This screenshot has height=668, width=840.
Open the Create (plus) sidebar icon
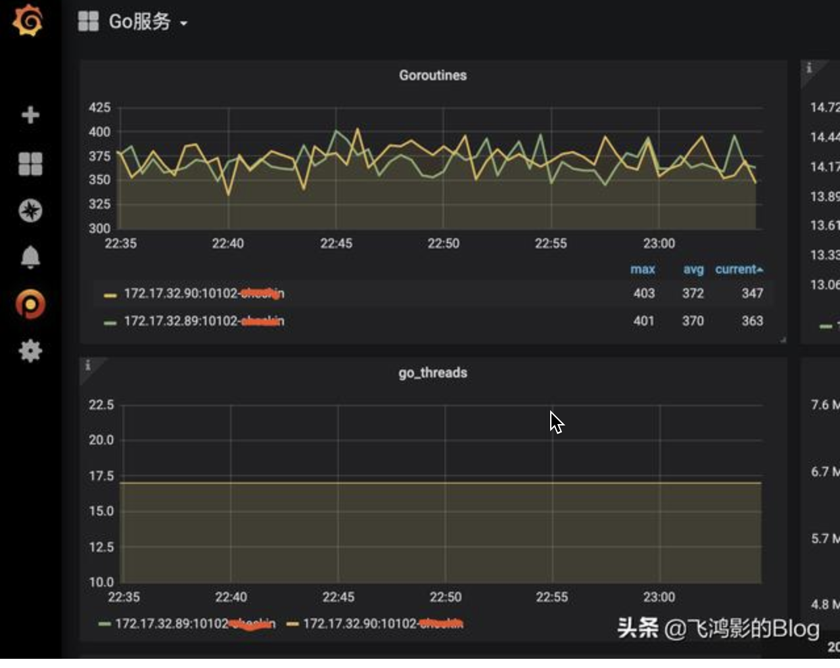(x=29, y=116)
